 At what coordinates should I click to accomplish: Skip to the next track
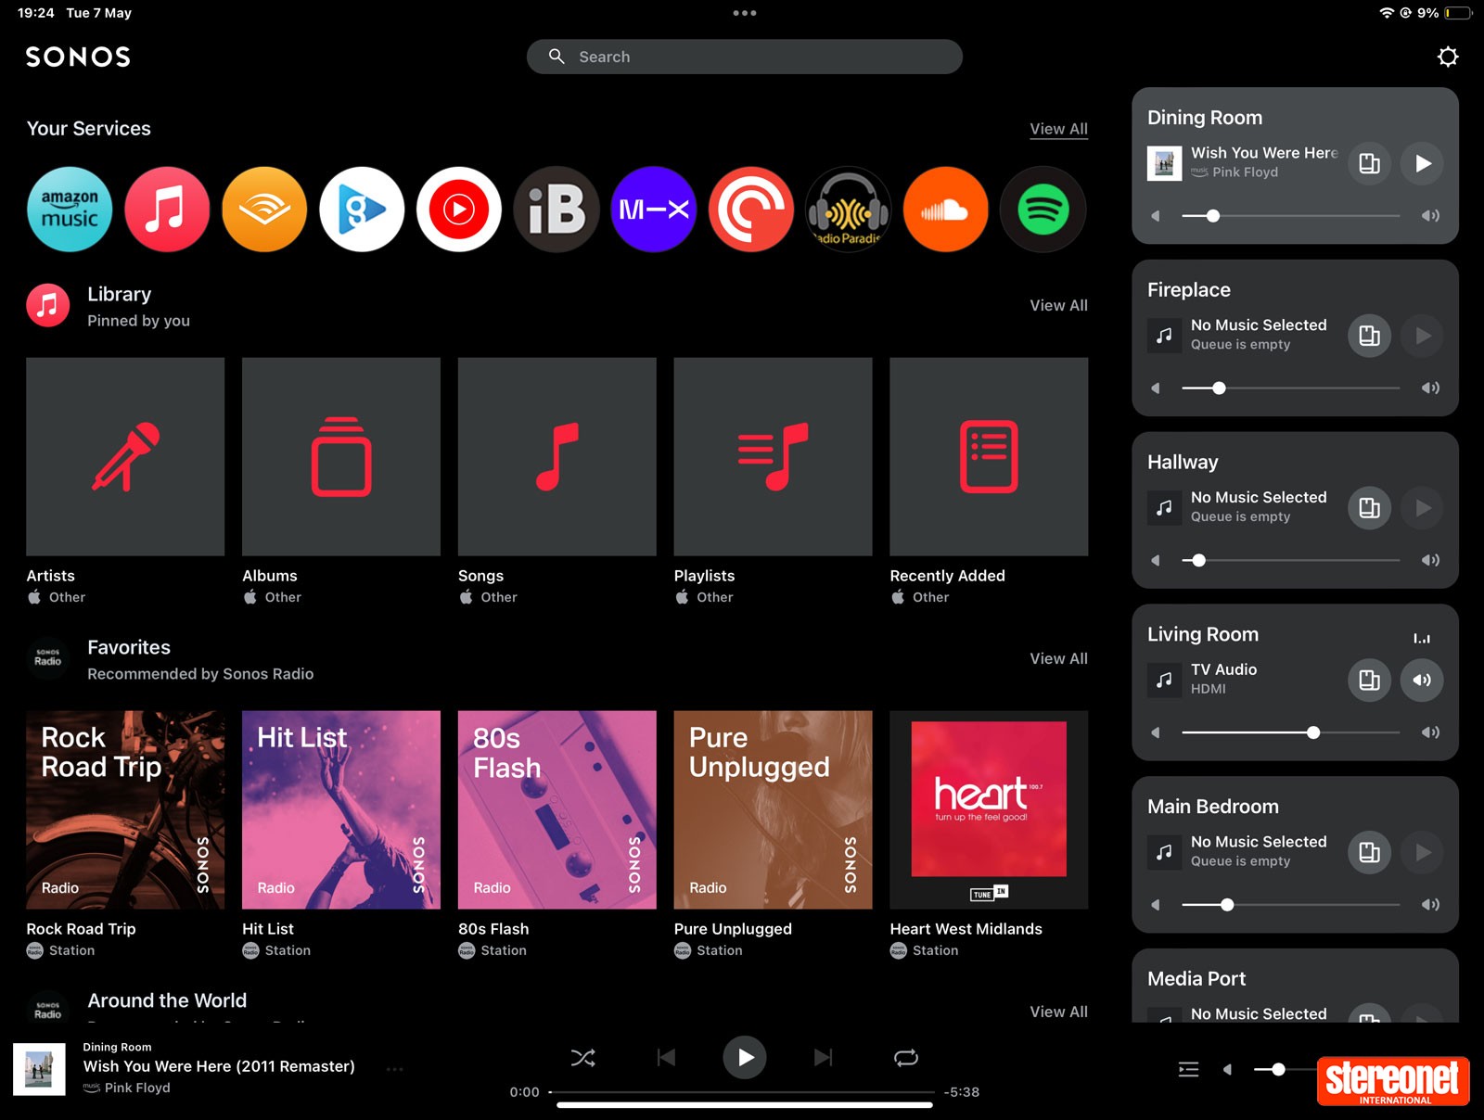point(824,1057)
